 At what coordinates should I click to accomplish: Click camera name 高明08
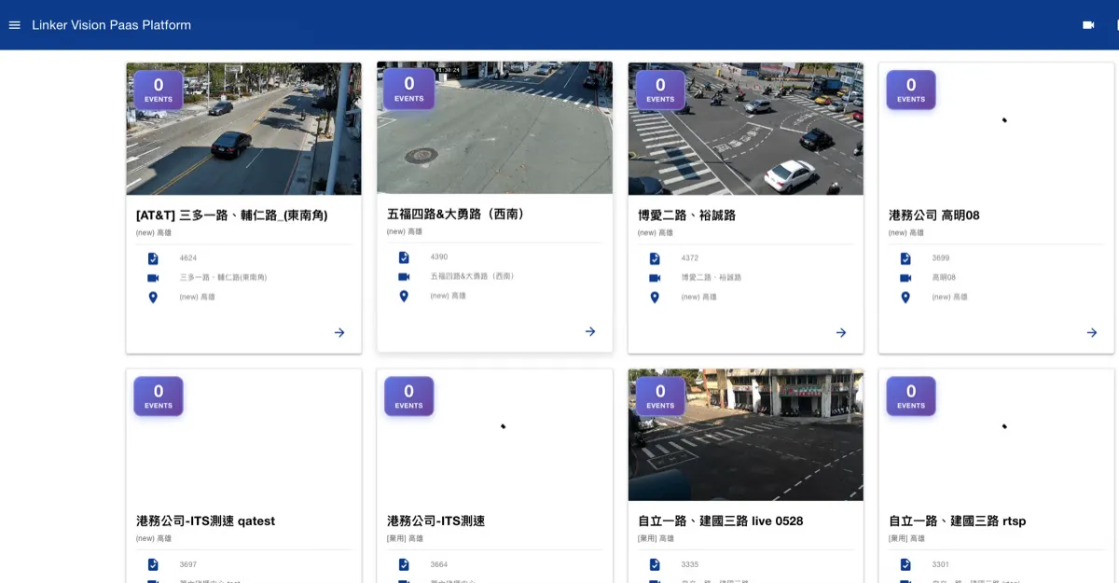point(944,278)
